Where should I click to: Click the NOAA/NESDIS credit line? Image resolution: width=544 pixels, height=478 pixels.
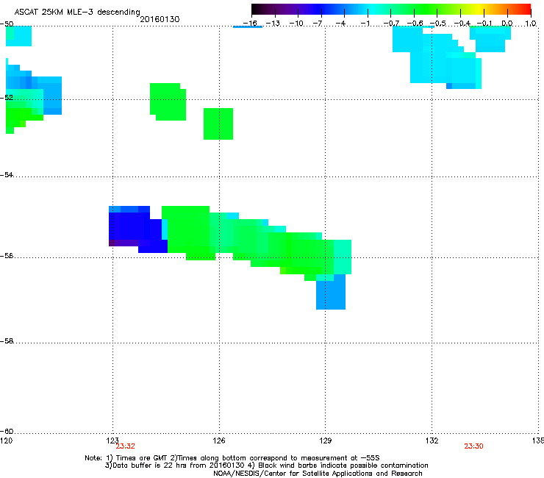pos(318,474)
